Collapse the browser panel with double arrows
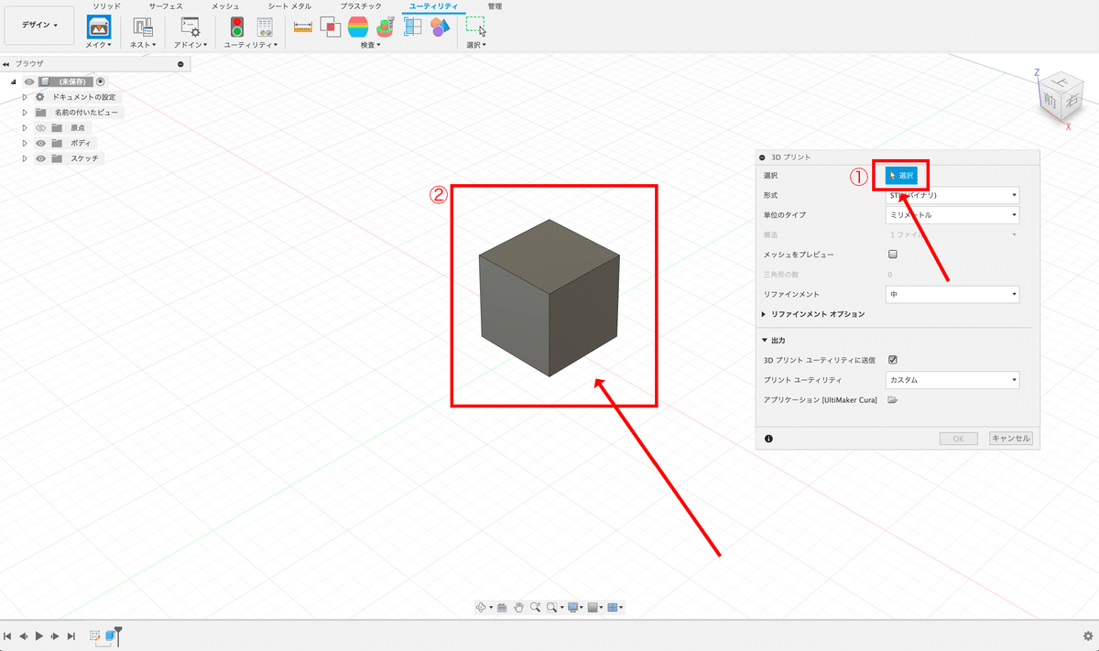 coord(6,64)
